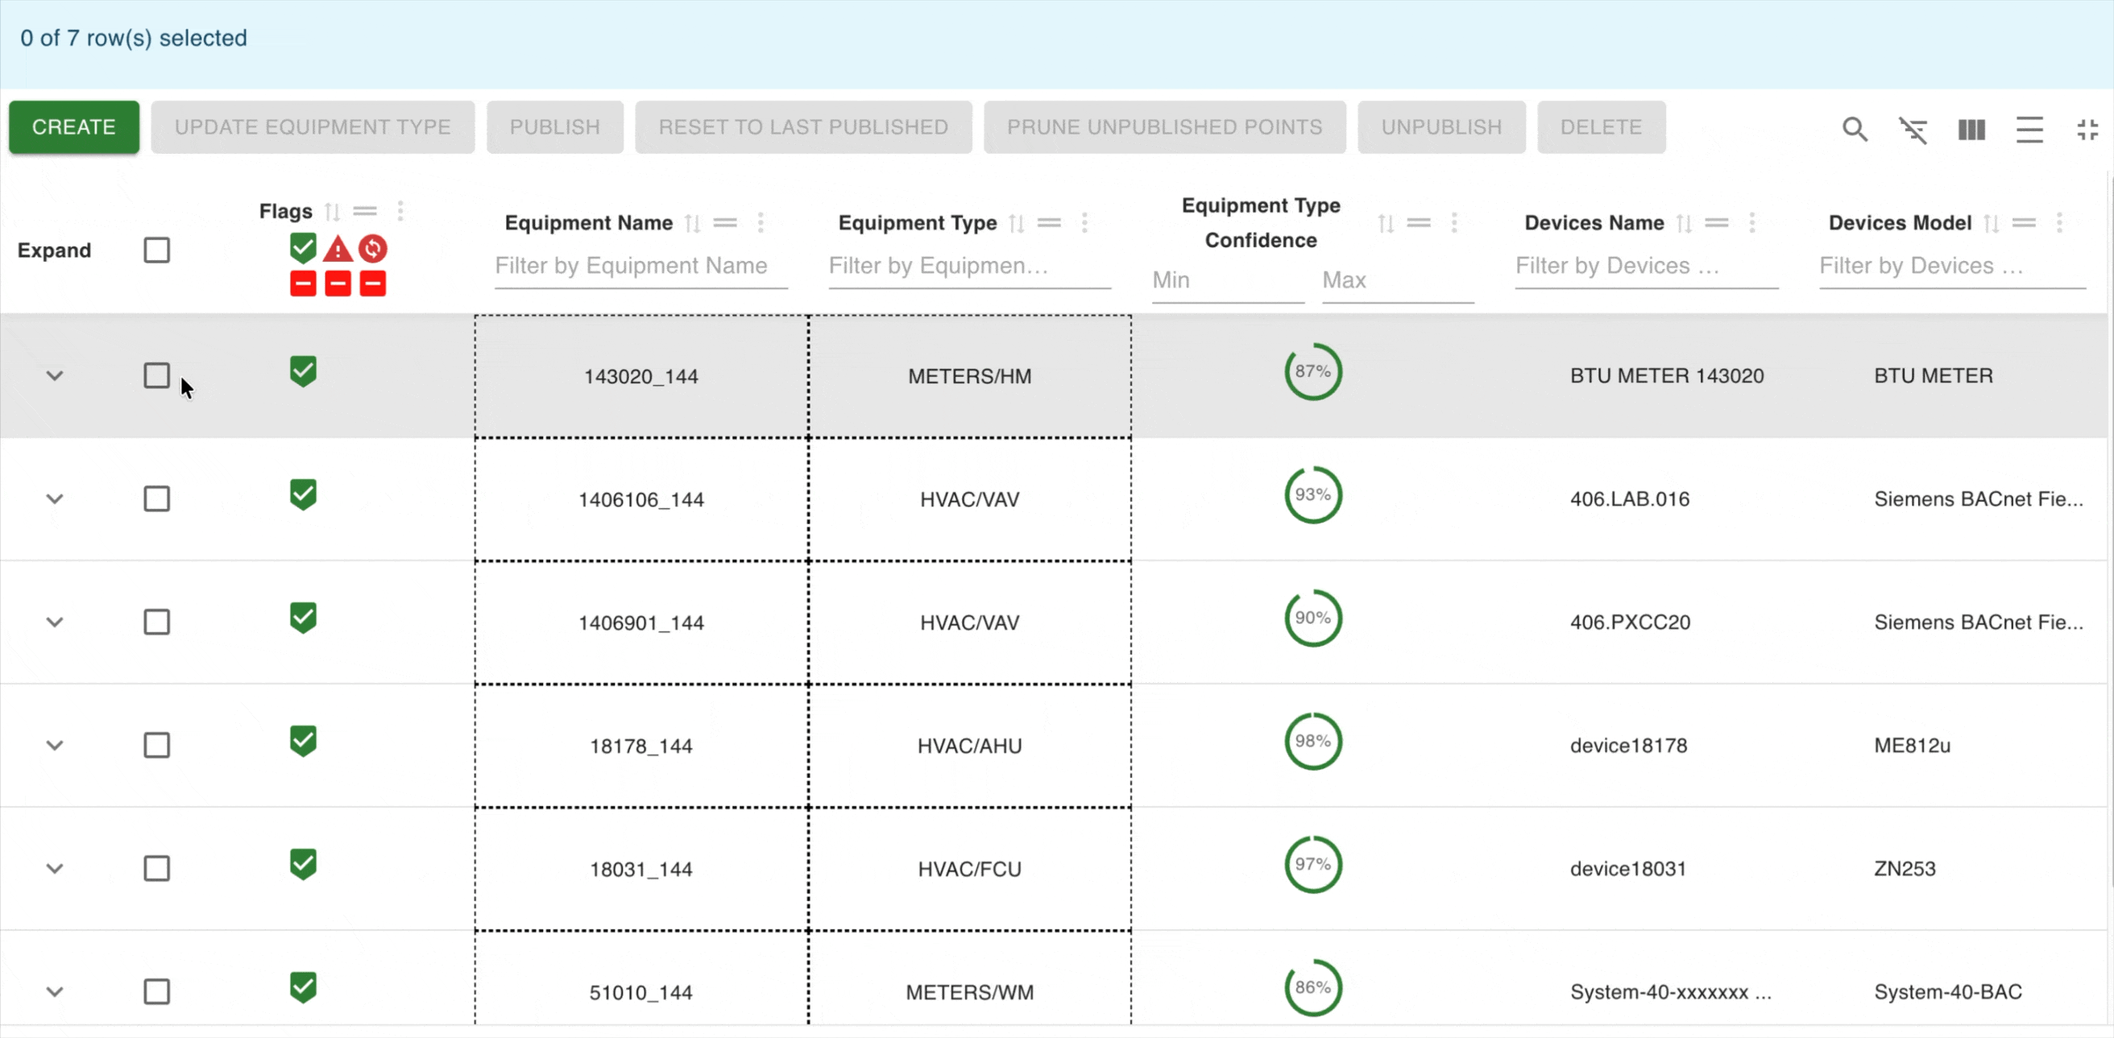Screen dimensions: 2114x1038
Task: Click RESET TO LAST PUBLISHED button
Action: tap(803, 127)
